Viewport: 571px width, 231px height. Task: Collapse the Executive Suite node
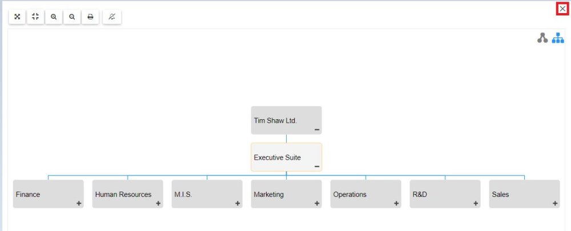317,167
